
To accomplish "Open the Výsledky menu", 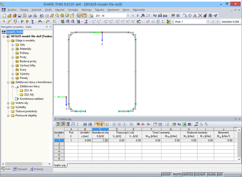I will pyautogui.click(x=73, y=10).
